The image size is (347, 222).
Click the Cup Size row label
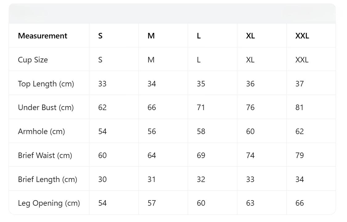click(x=33, y=60)
